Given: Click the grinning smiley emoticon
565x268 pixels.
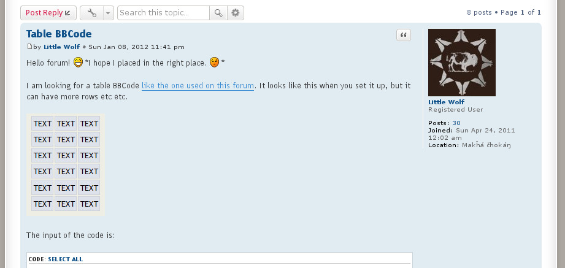Looking at the screenshot, I should coord(78,63).
